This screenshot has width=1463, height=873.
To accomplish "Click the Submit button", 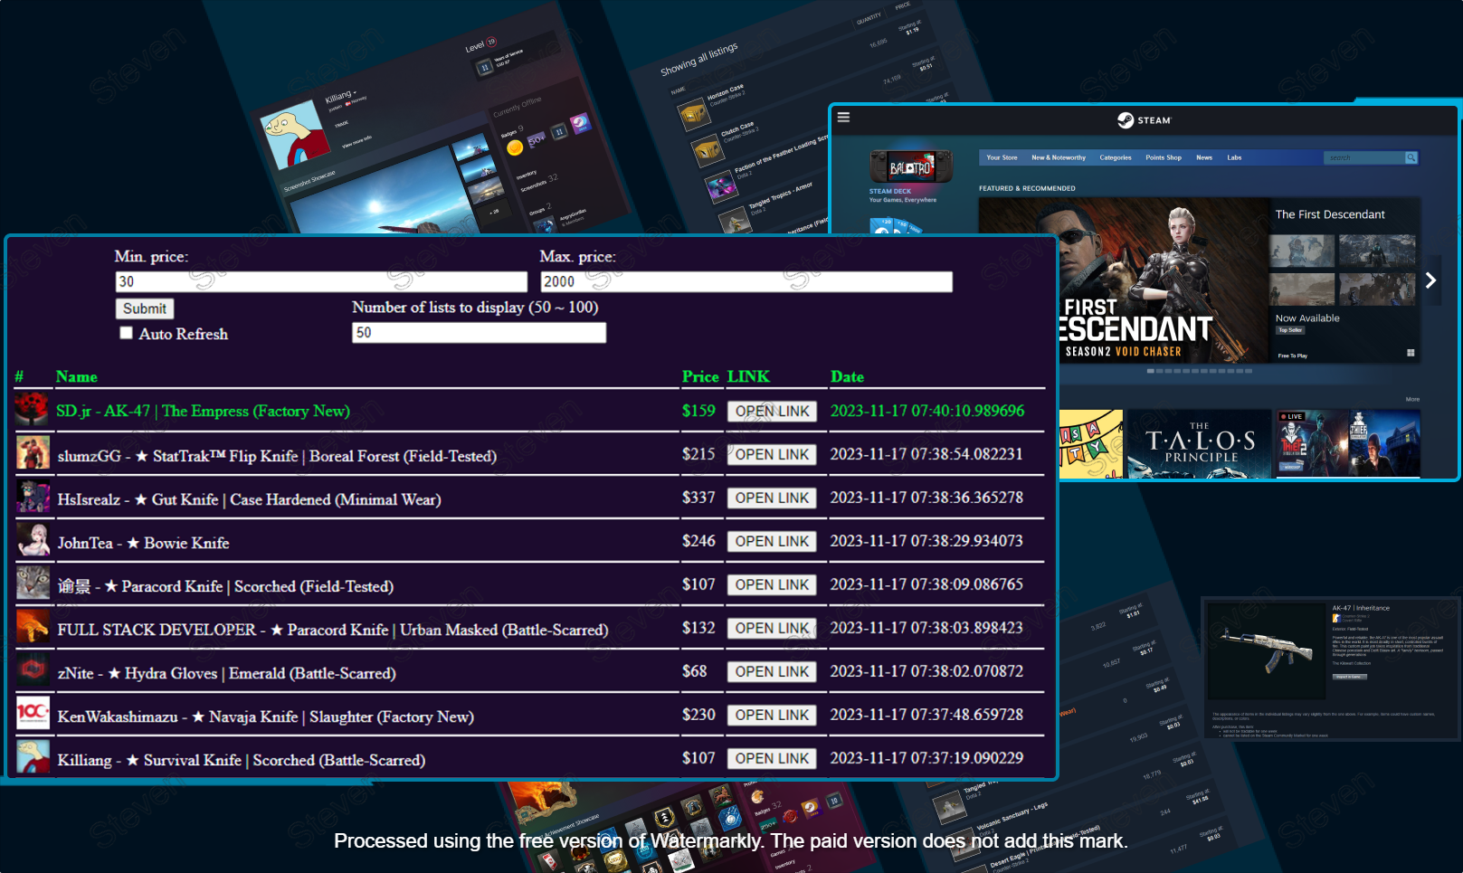I will click(145, 308).
